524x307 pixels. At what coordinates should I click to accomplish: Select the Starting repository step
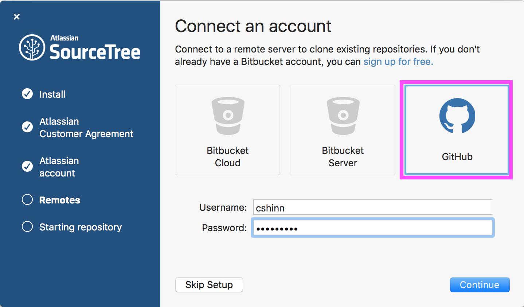pos(80,227)
